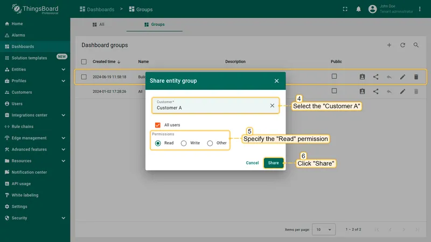Screen dimensions: 431x242
Task: Open user menu three dots
Action: tap(420, 9)
